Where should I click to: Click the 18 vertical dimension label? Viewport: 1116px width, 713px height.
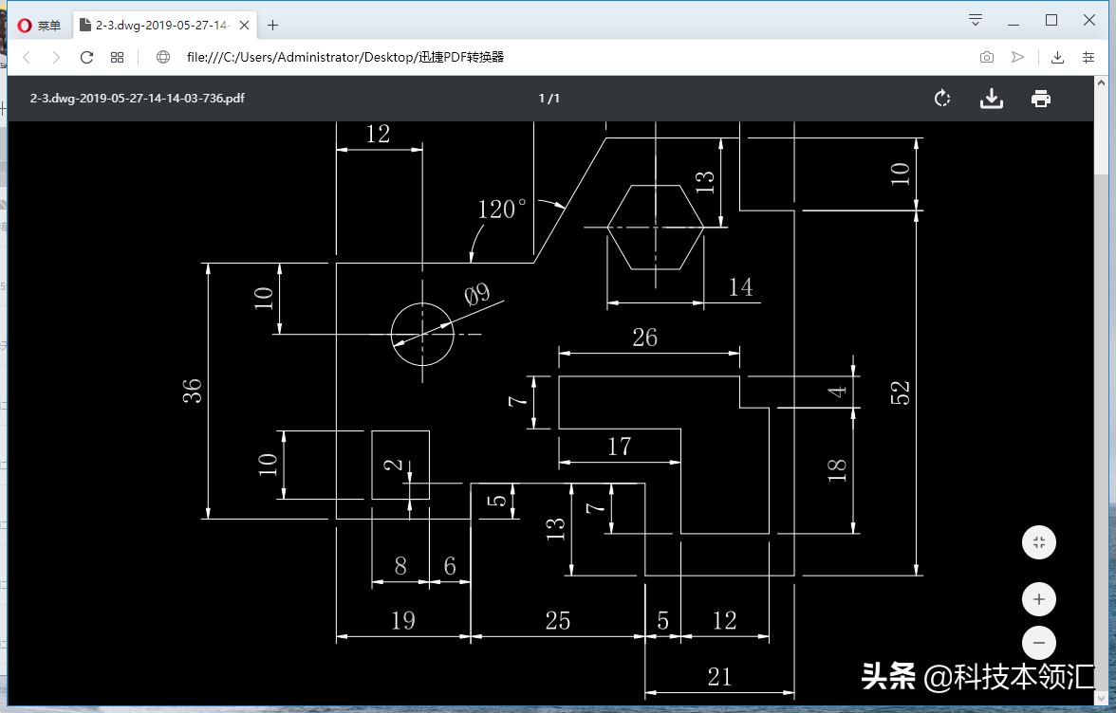coord(837,470)
